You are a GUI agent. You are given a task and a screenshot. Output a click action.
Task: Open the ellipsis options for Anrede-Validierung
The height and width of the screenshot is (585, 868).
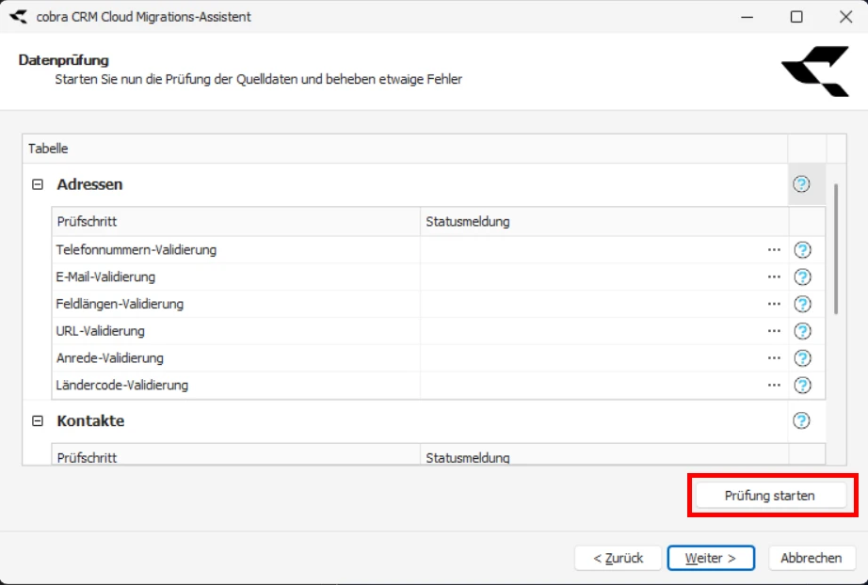[x=772, y=357]
